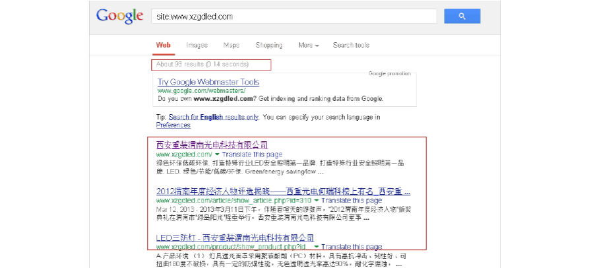This screenshot has height=268, width=589.
Task: Open the 西安重装渭南光电科技有限公司 result title
Action: (212, 145)
